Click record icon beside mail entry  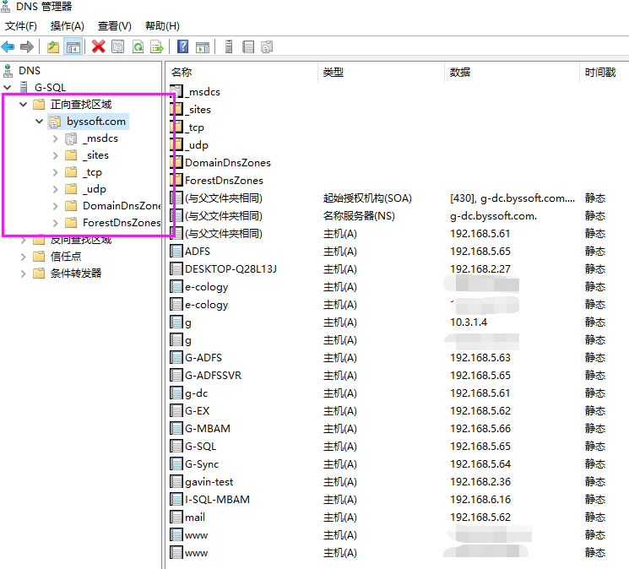176,518
